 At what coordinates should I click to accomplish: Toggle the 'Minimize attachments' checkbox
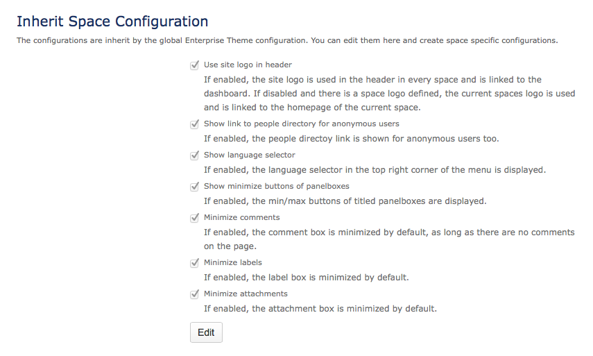pos(195,294)
